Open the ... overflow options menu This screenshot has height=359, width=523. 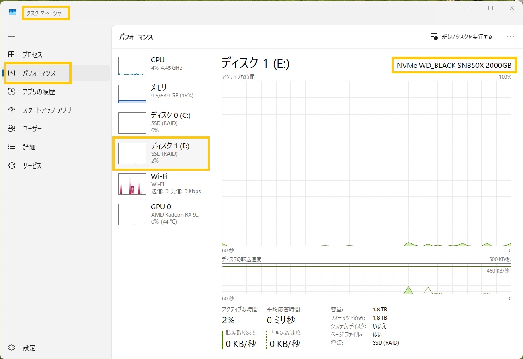point(510,37)
